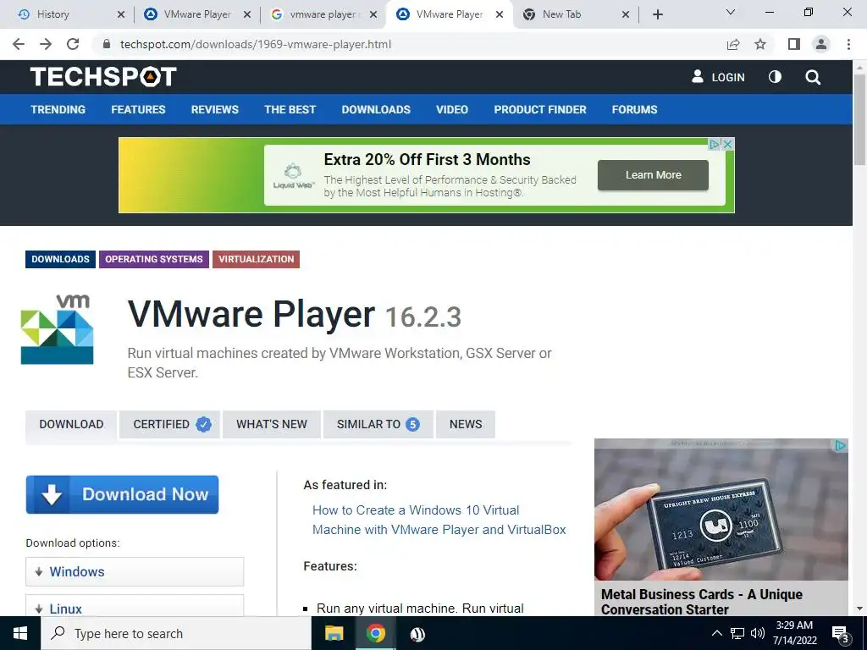Screen dimensions: 867x650
Task: Open File Explorer from the taskbar
Action: click(x=334, y=633)
